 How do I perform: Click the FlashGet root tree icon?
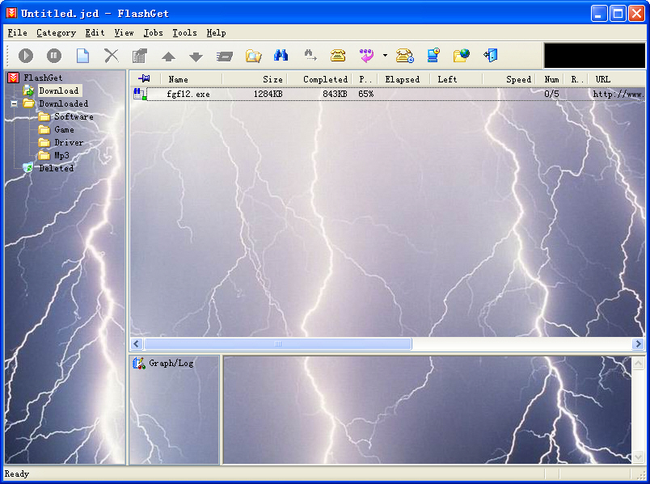point(13,78)
